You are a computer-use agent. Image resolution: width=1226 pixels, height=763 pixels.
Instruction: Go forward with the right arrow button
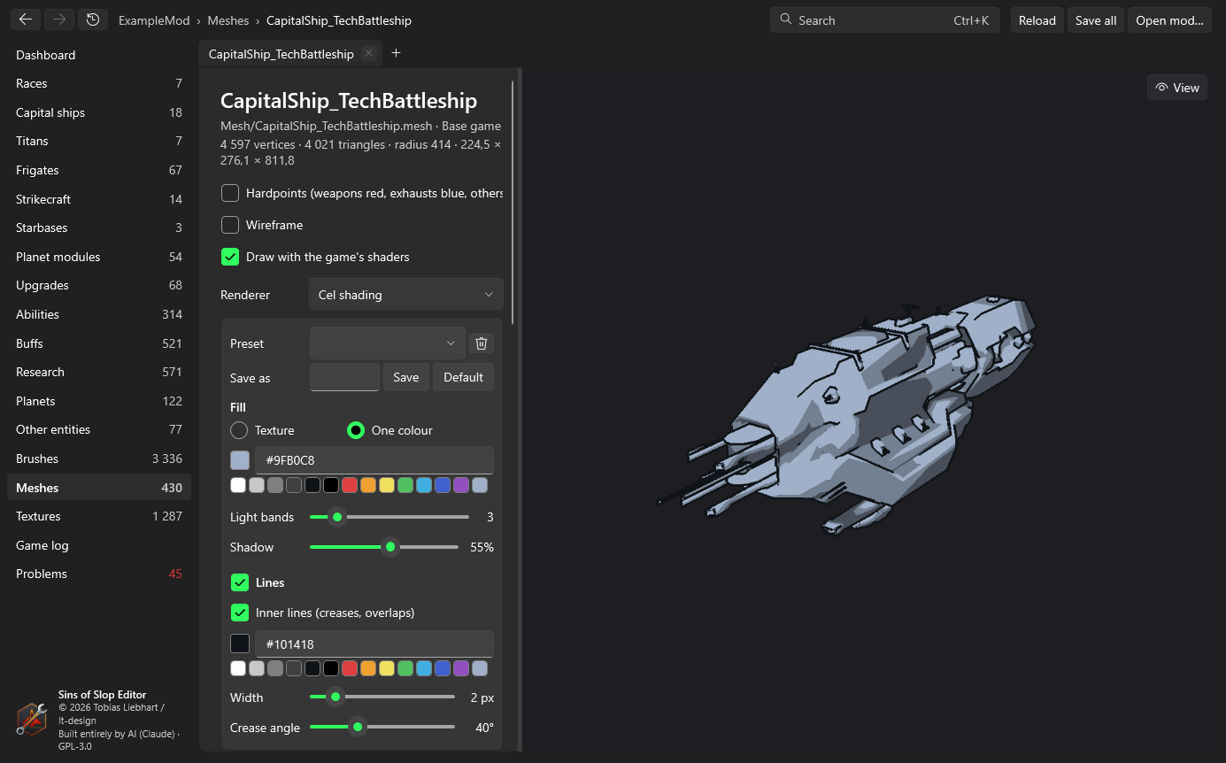(59, 19)
